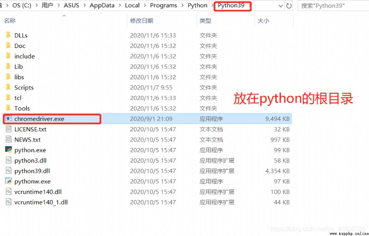
Task: Focus the 搜索"Python39" search box
Action: 333,6
